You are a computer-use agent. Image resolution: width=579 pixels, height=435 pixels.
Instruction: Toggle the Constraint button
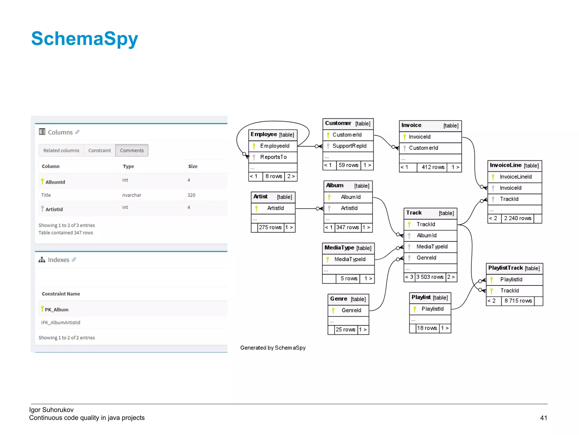click(x=100, y=150)
